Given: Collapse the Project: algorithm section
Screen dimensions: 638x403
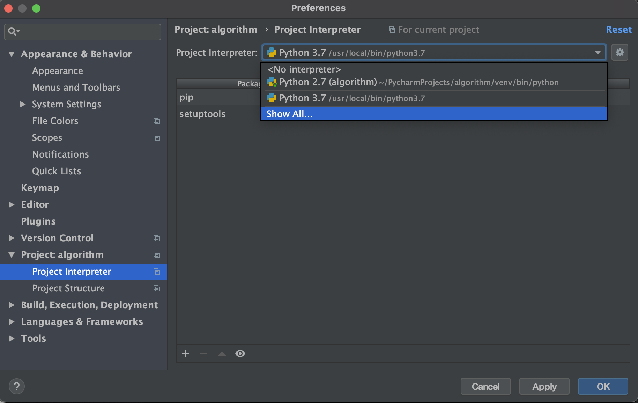Looking at the screenshot, I should click(12, 255).
